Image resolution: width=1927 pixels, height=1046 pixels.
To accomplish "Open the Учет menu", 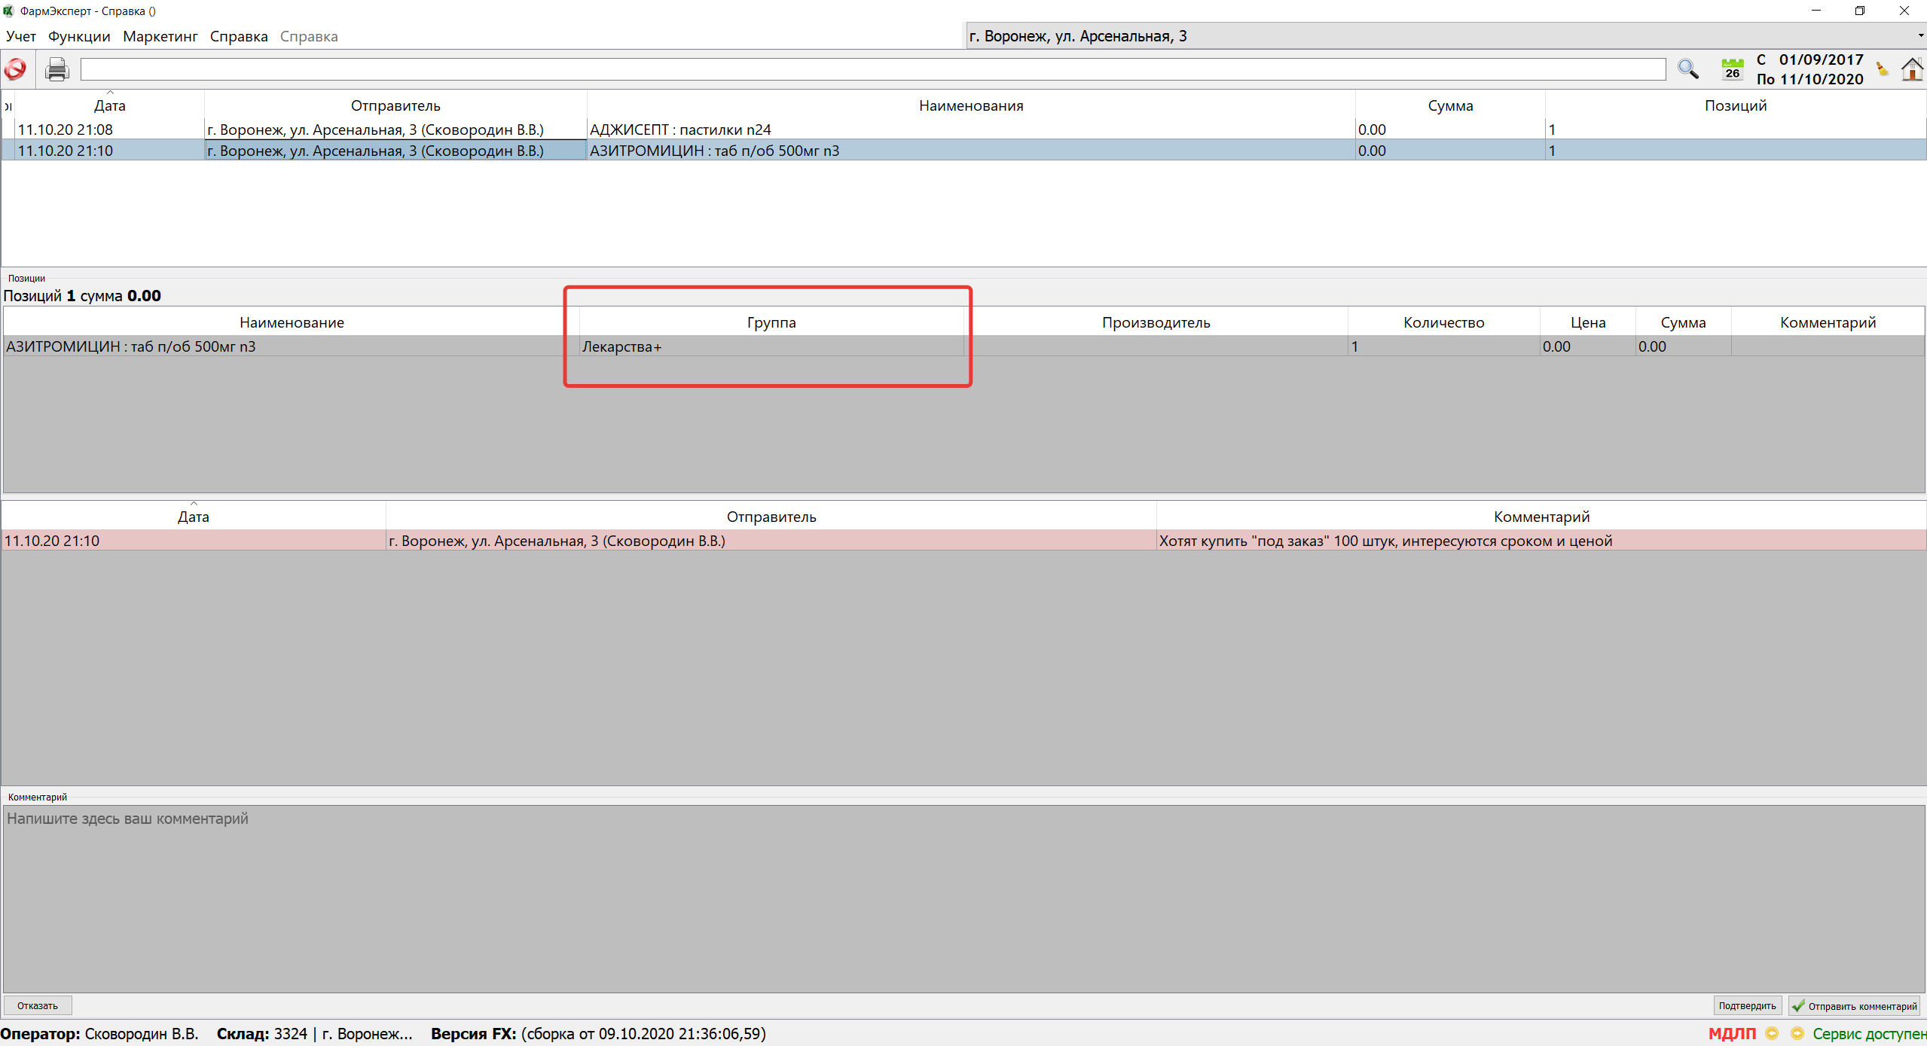I will 21,36.
